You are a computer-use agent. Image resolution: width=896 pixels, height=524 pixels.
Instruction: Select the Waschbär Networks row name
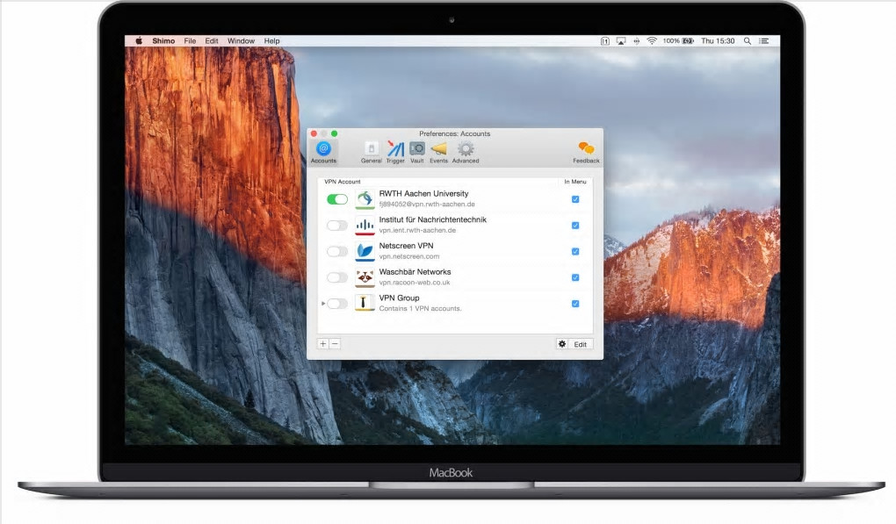point(415,272)
